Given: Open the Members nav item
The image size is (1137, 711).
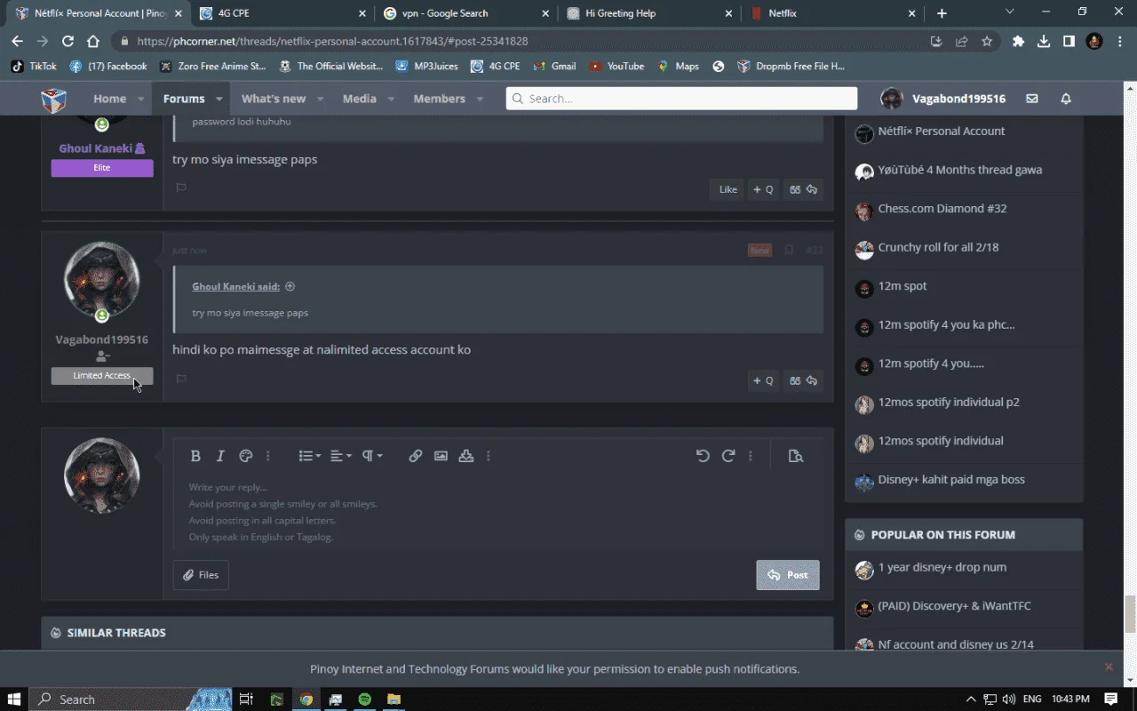Looking at the screenshot, I should coord(439,99).
